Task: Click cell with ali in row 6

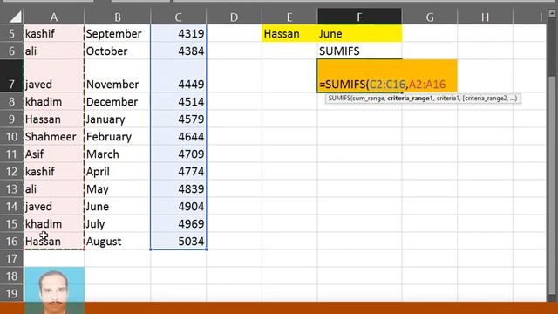Action: pos(54,51)
